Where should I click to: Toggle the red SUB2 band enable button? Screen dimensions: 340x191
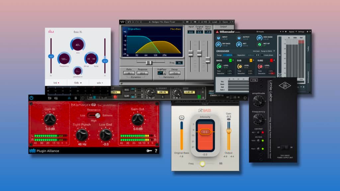pyautogui.click(x=271, y=60)
